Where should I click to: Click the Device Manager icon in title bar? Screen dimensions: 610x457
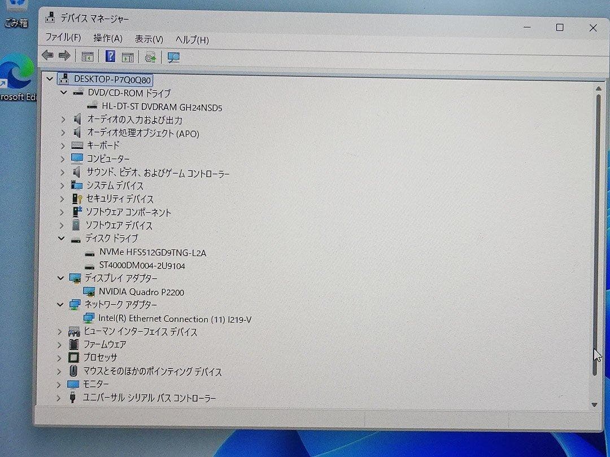50,18
